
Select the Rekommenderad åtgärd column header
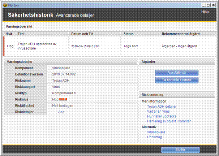point(181,34)
